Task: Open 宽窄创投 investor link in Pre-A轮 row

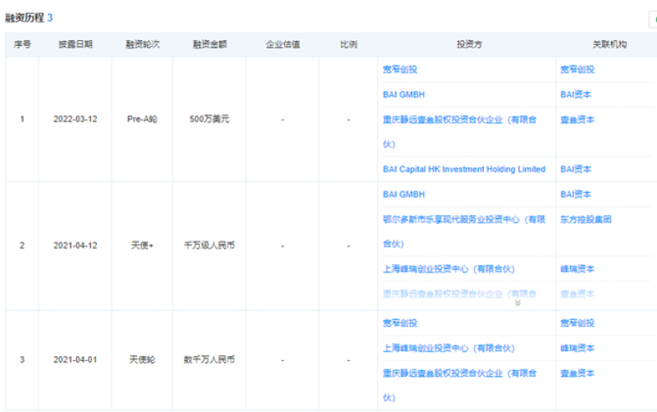Action: click(400, 70)
